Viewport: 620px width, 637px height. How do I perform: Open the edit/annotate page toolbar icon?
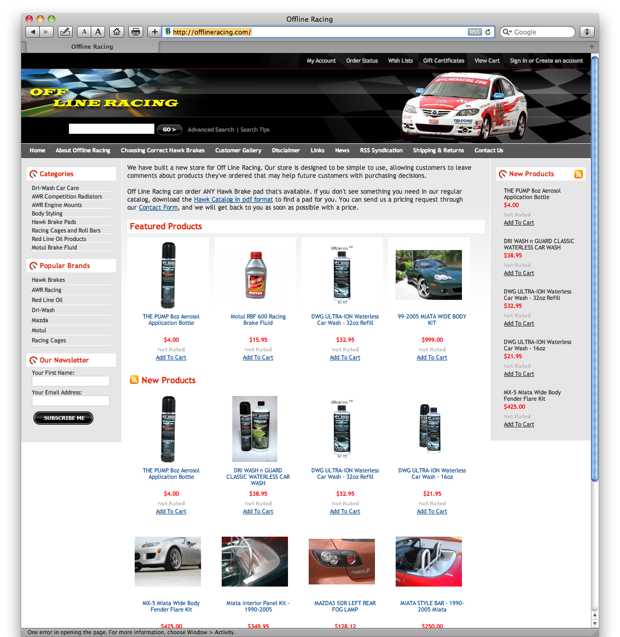click(65, 32)
